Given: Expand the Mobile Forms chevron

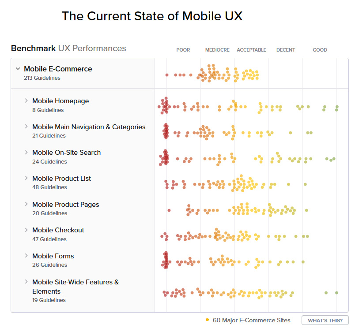Looking at the screenshot, I should 26,256.
